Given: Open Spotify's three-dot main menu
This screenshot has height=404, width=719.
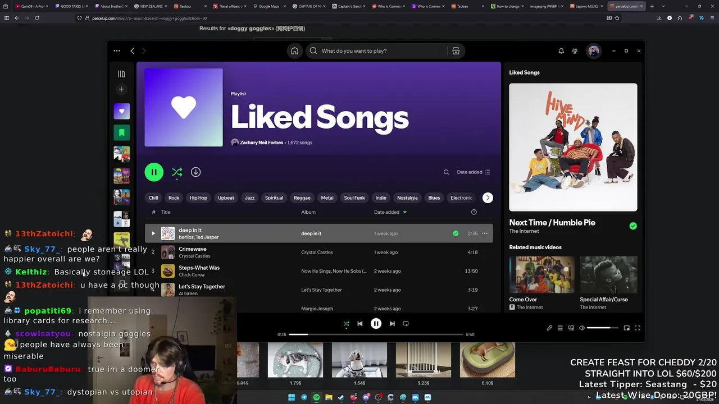Looking at the screenshot, I should pos(117,50).
